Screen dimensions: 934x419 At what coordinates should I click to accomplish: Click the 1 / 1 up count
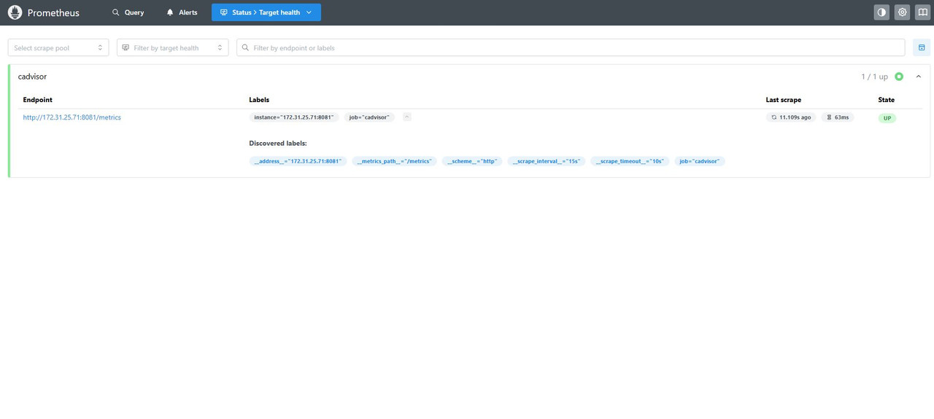point(874,77)
